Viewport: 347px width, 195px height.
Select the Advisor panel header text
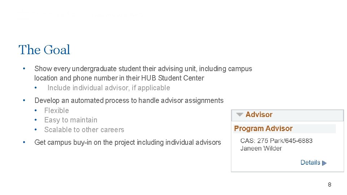pyautogui.click(x=259, y=114)
